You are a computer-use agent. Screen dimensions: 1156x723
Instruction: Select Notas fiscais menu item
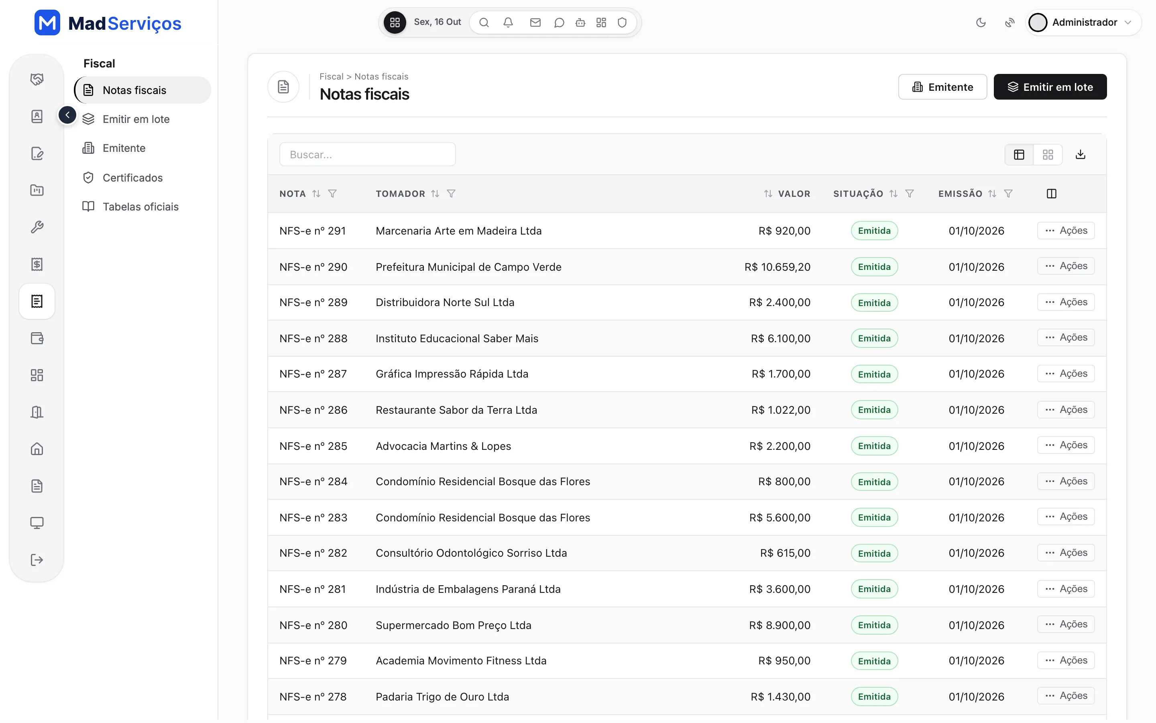point(142,90)
